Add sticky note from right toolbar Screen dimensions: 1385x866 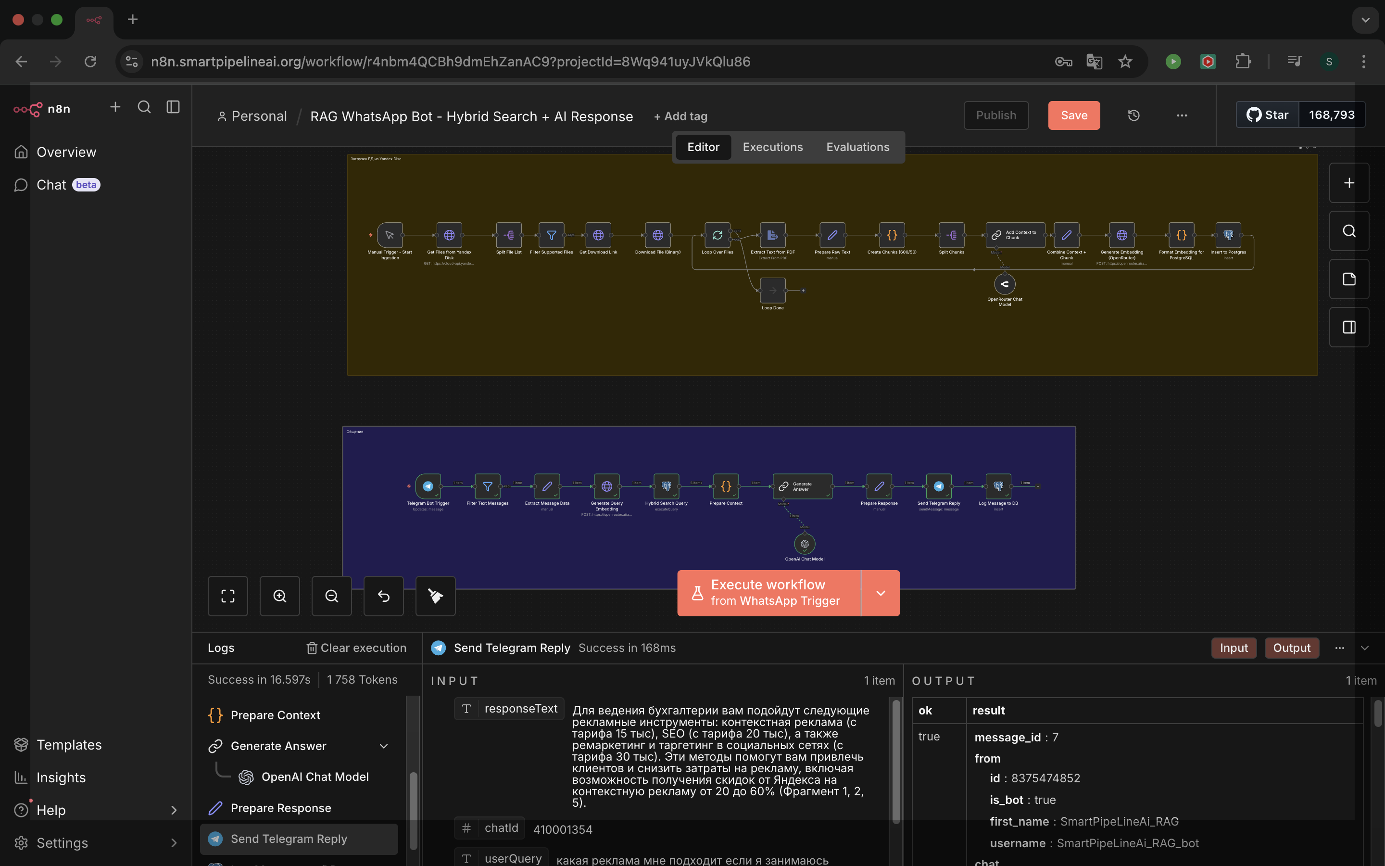[1349, 279]
